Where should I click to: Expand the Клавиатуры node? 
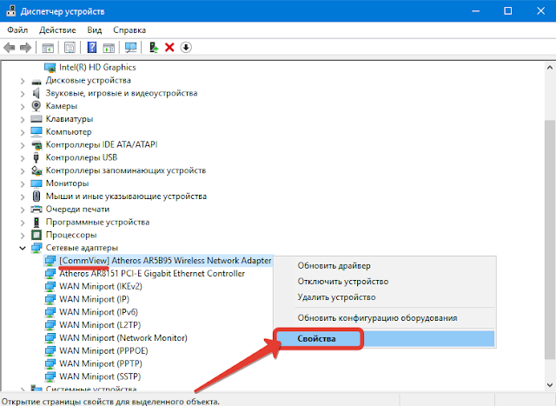(23, 120)
